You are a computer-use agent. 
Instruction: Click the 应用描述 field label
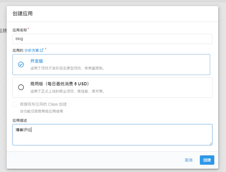pyautogui.click(x=20, y=120)
